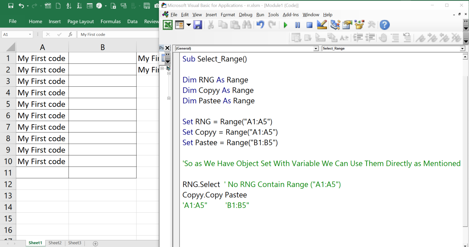Open the Properties Window icon
469x247 pixels.
click(347, 25)
